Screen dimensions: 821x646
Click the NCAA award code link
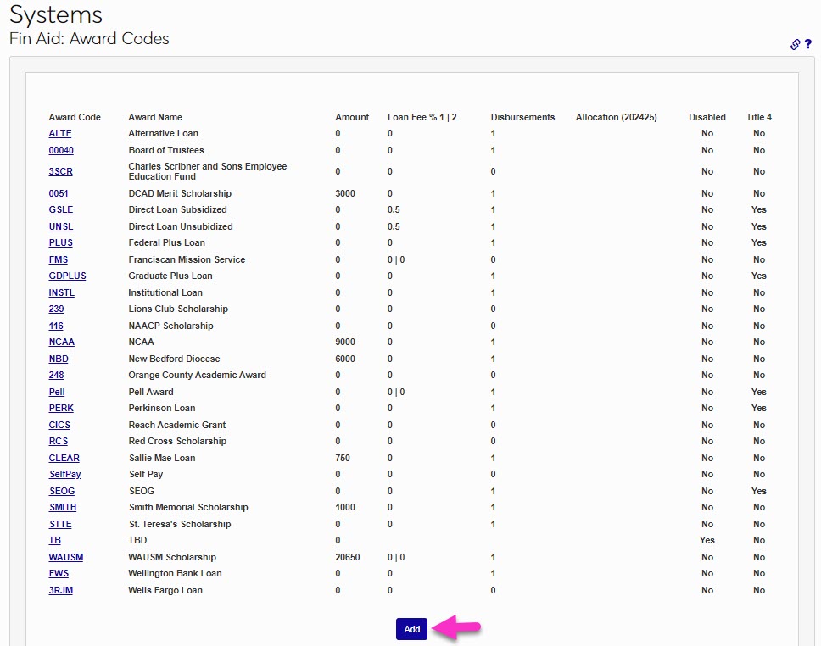61,342
